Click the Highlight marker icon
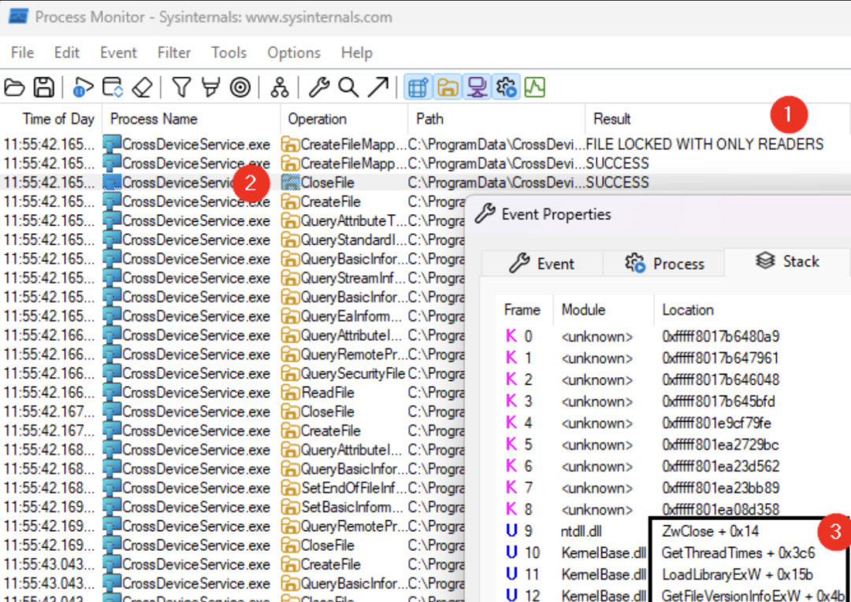851x602 pixels. 210,87
